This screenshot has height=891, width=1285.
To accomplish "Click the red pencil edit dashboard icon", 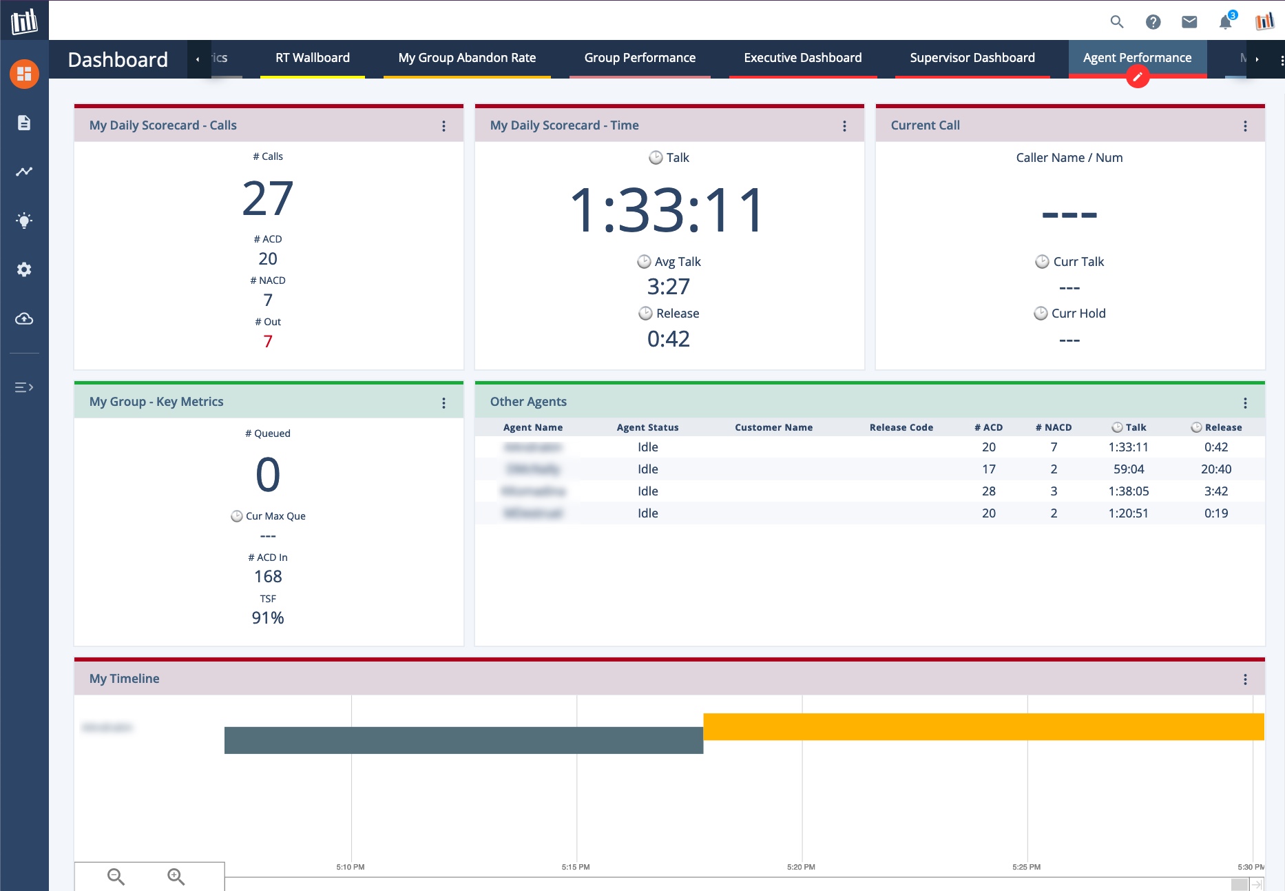I will 1138,76.
